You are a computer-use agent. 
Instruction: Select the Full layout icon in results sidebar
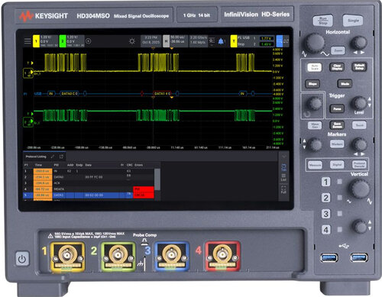pos(283,189)
